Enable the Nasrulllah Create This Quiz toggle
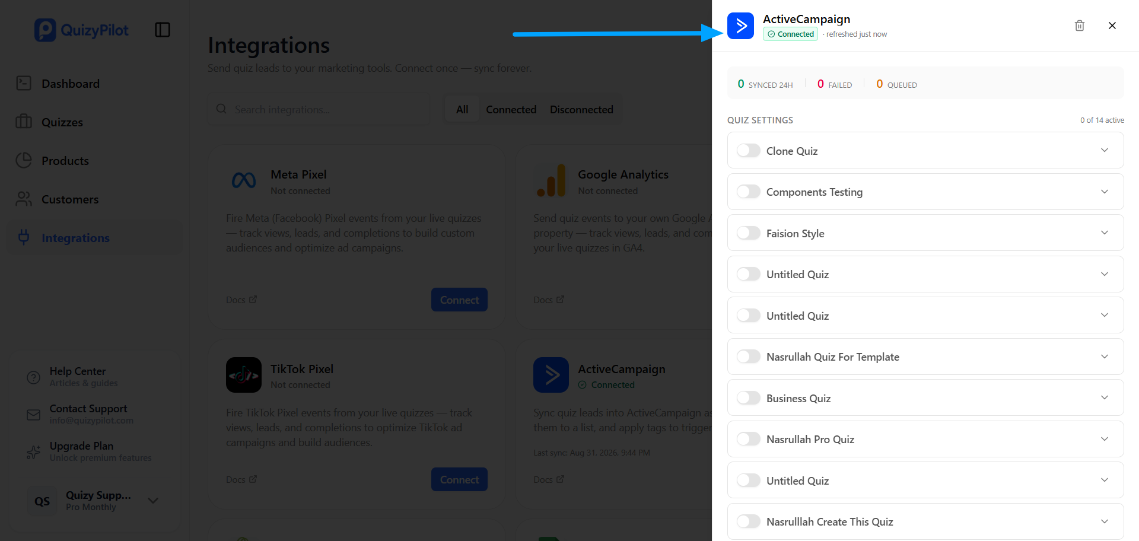The height and width of the screenshot is (541, 1139). pyautogui.click(x=749, y=521)
